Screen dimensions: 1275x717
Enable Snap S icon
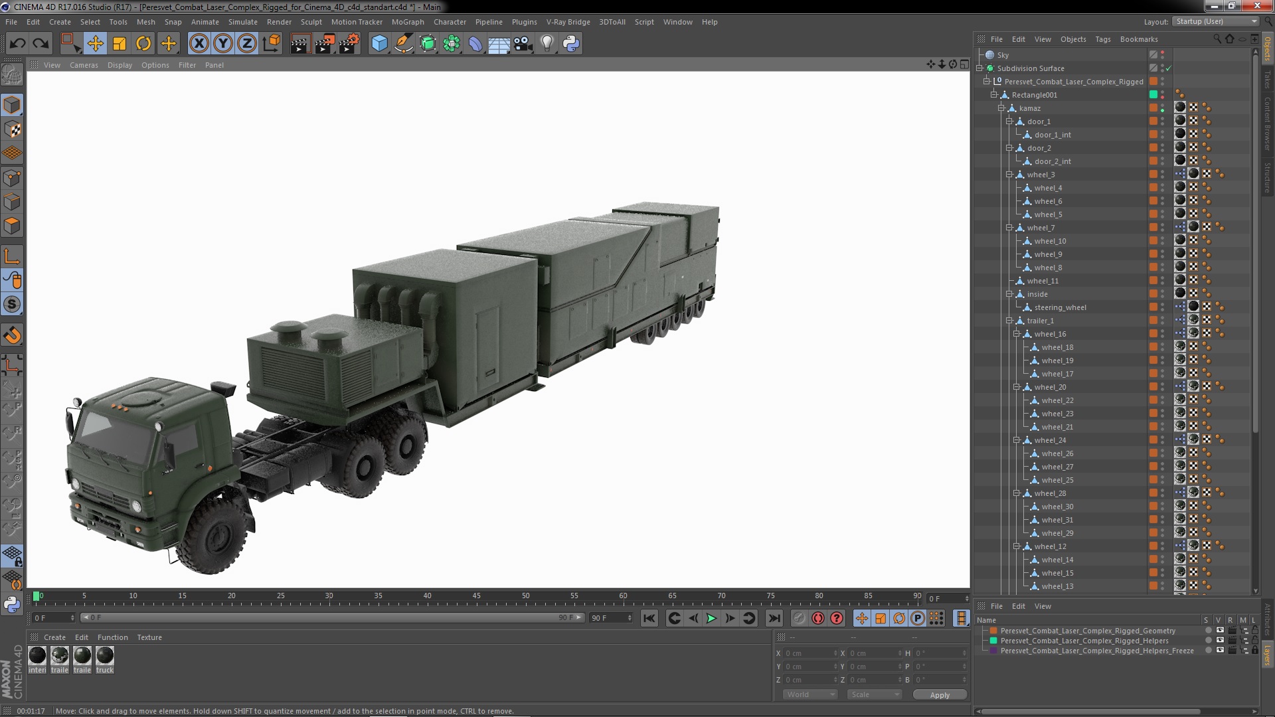click(x=12, y=305)
